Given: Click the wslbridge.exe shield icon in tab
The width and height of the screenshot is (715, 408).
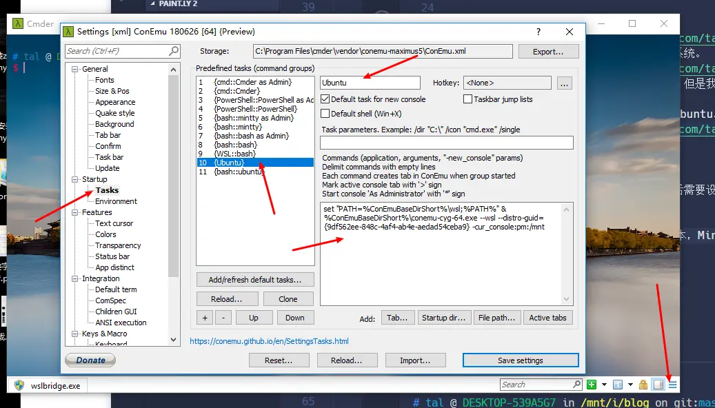Looking at the screenshot, I should 19,386.
